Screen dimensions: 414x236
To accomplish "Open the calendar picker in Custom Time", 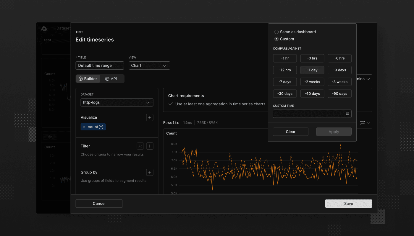I will (347, 114).
